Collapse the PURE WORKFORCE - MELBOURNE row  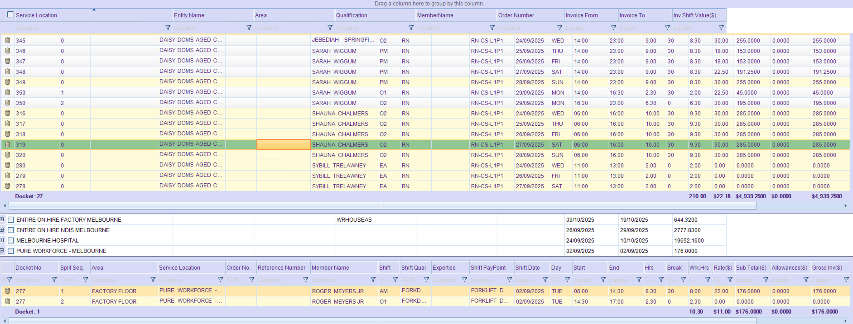click(2, 251)
